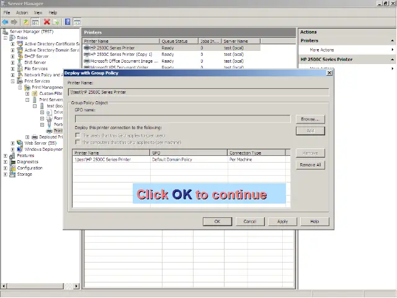Click the Up one level folder icon
Image resolution: width=397 pixels, height=298 pixels.
click(26, 22)
